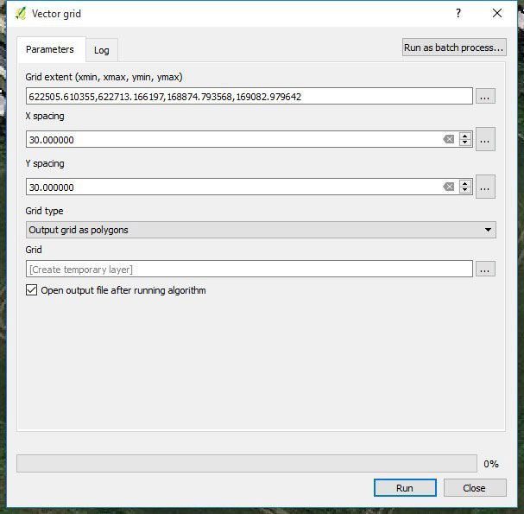Clear the X spacing value
This screenshot has height=514, width=524.
coord(449,139)
